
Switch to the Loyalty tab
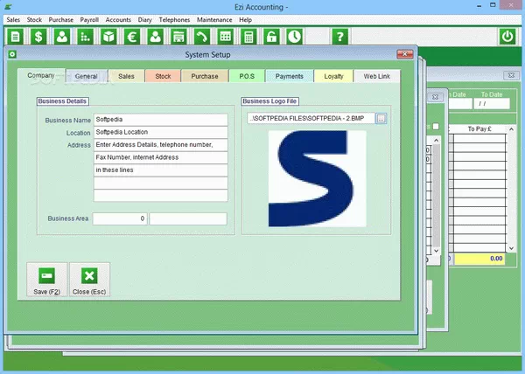(x=333, y=77)
